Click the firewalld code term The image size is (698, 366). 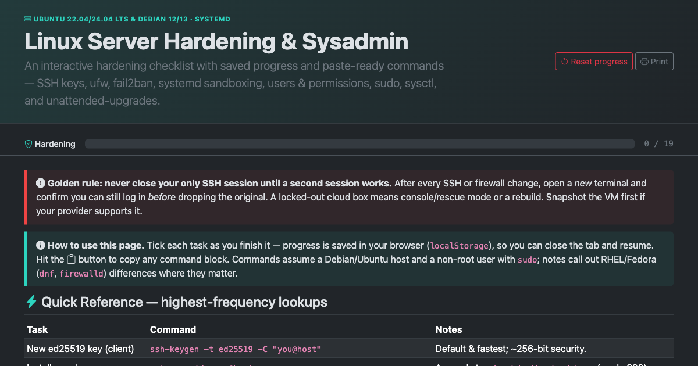[x=81, y=274]
